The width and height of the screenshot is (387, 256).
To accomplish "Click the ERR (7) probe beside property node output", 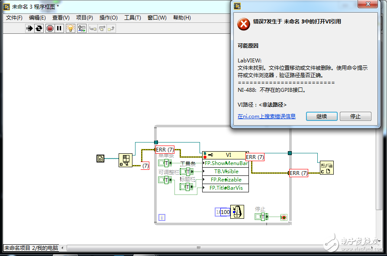I will point(255,157).
